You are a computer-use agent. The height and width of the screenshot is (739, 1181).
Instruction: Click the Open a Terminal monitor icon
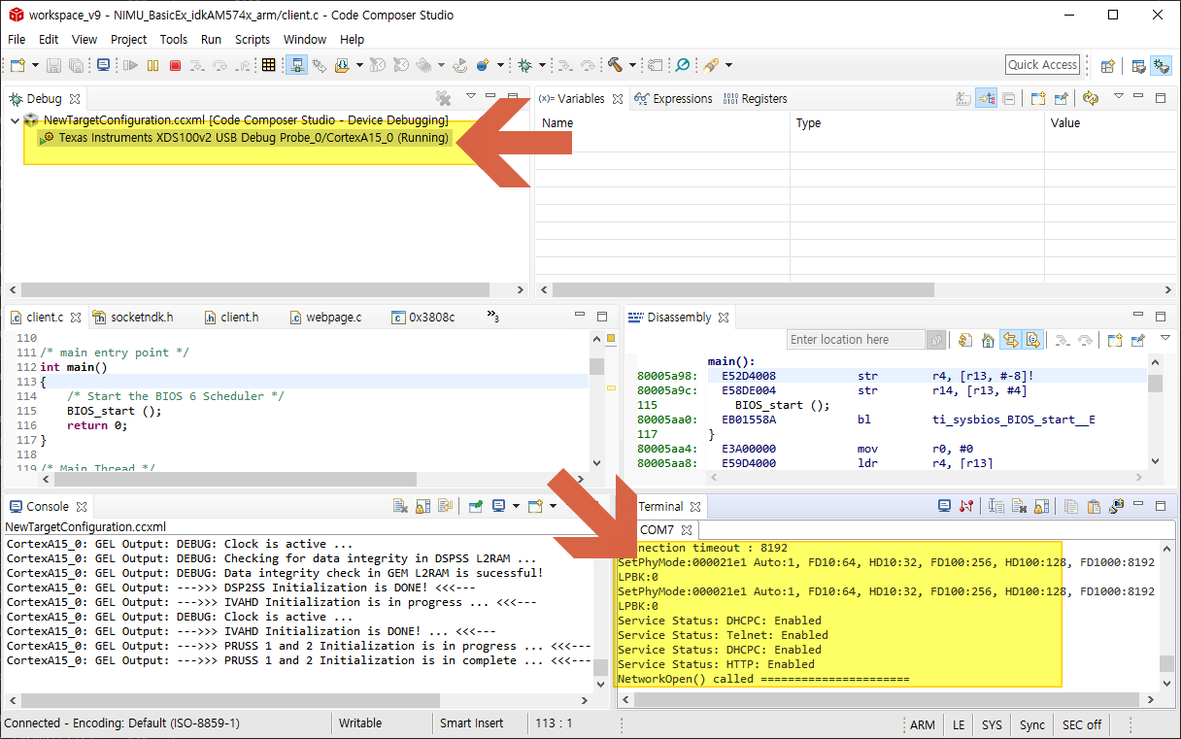(944, 506)
